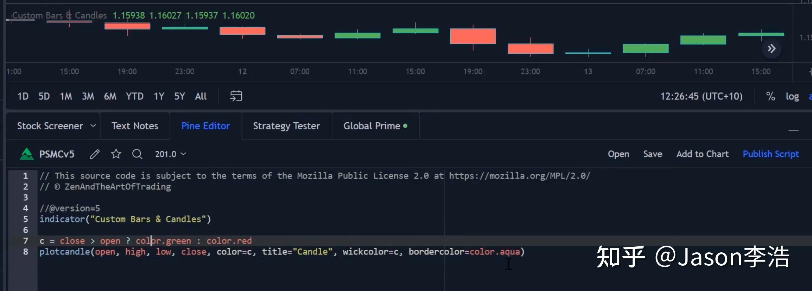
Task: Open the Text Notes tab
Action: [135, 126]
